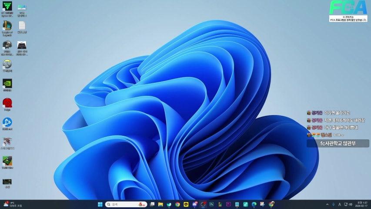This screenshot has height=209, width=371.
Task: Launch the NVIDIA desktop shortcut
Action: [7, 83]
